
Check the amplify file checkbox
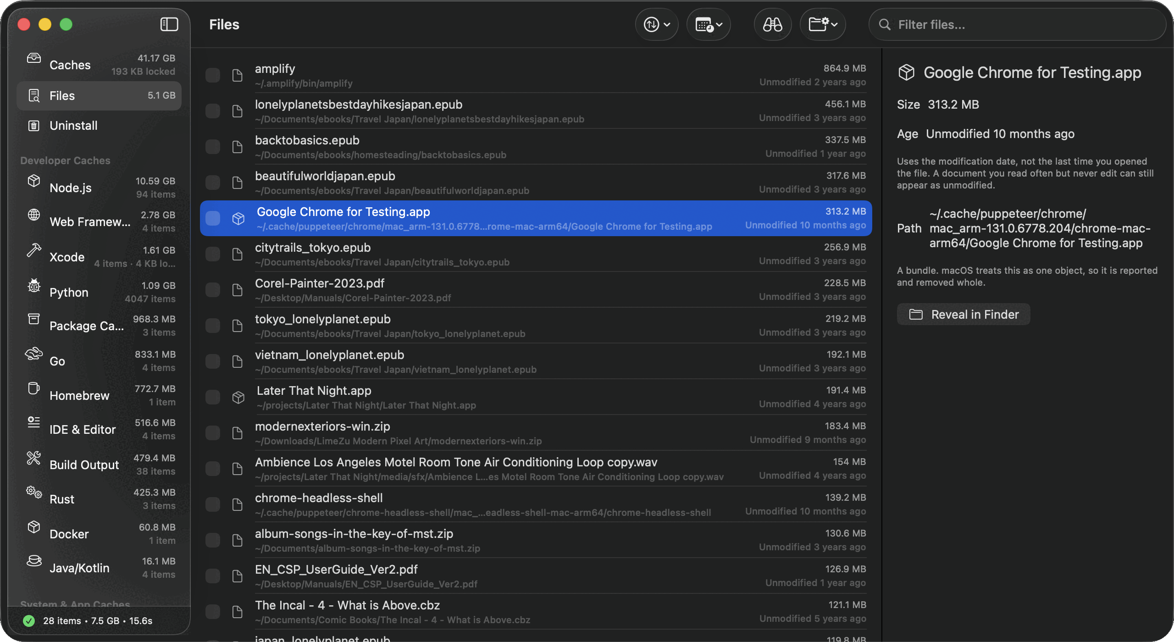tap(213, 75)
